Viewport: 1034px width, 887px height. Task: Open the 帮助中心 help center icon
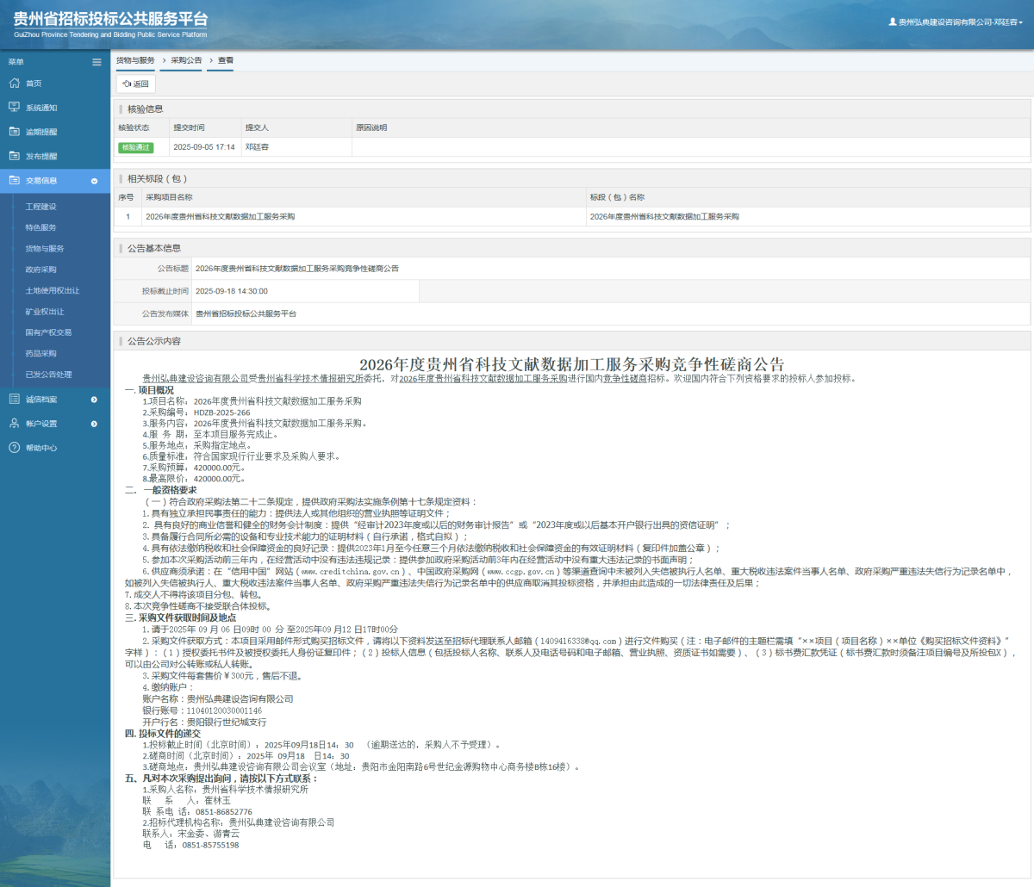click(x=14, y=447)
